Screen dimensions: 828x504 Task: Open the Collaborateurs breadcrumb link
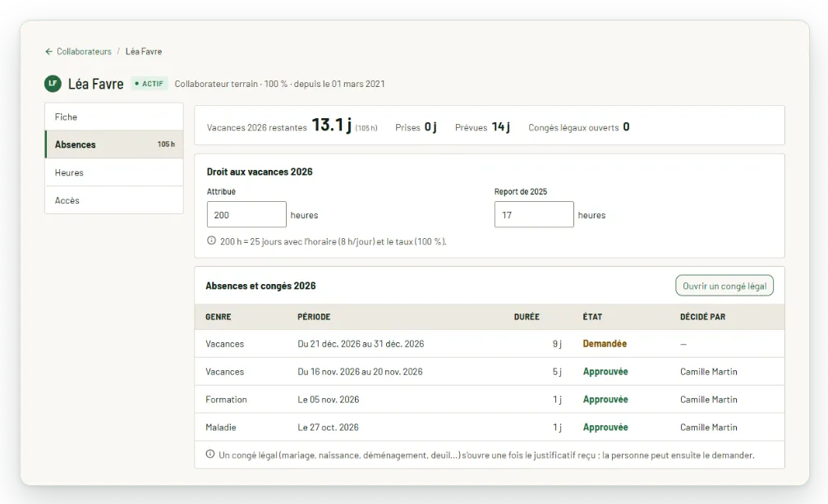click(84, 52)
